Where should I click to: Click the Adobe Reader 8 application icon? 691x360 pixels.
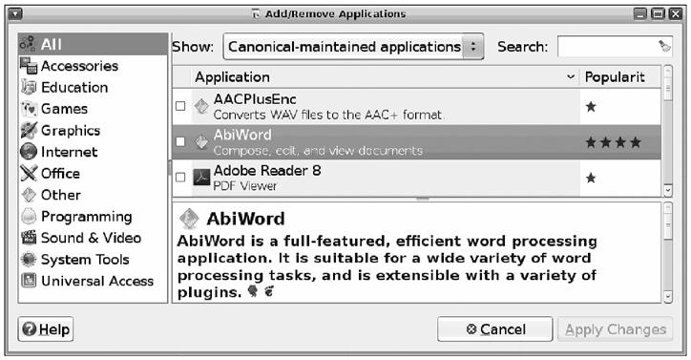click(201, 178)
